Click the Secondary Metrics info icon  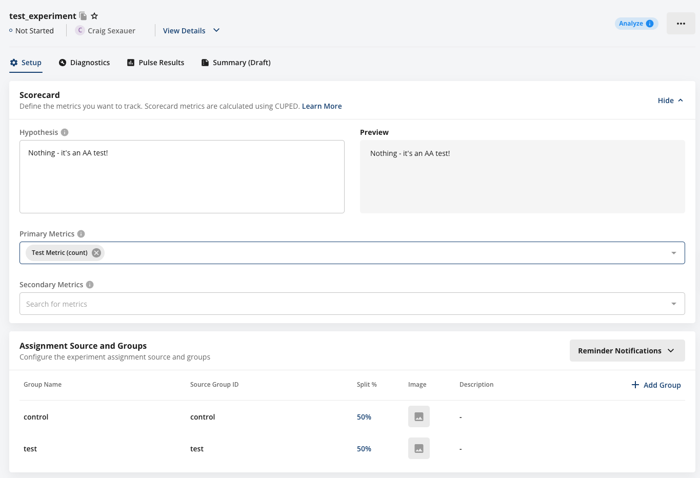tap(90, 285)
